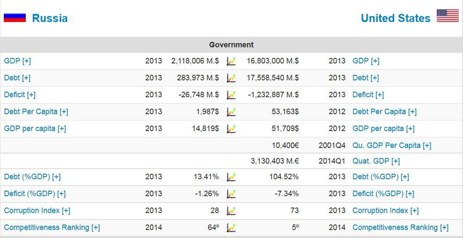Click the Russia flag image

click(15, 18)
